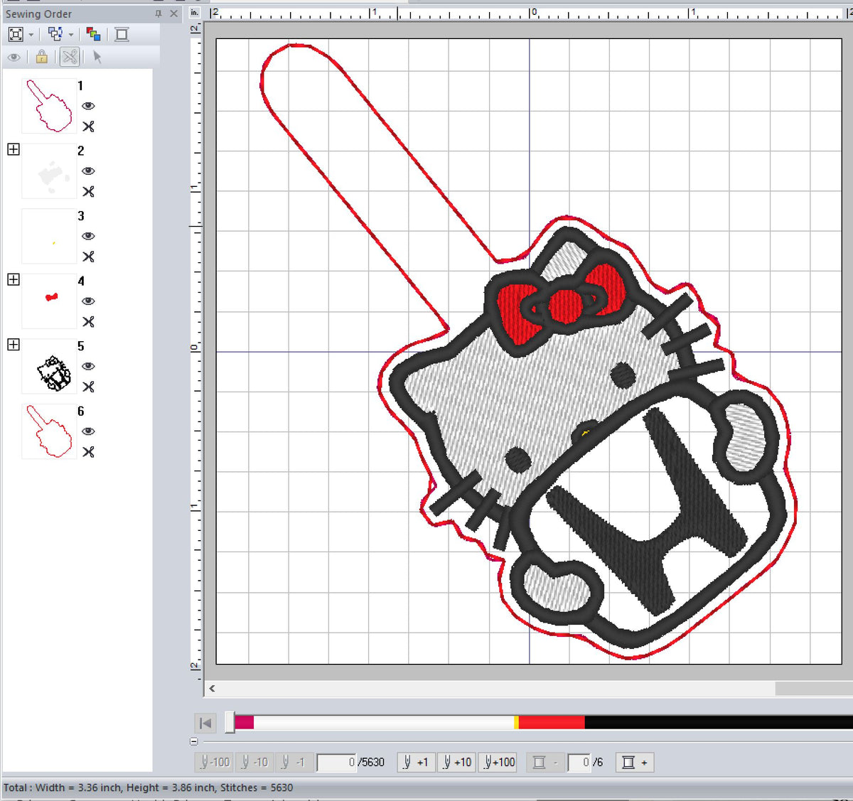Switch the ruler units using the in. box
Screen dimensions: 853x801
tap(193, 12)
